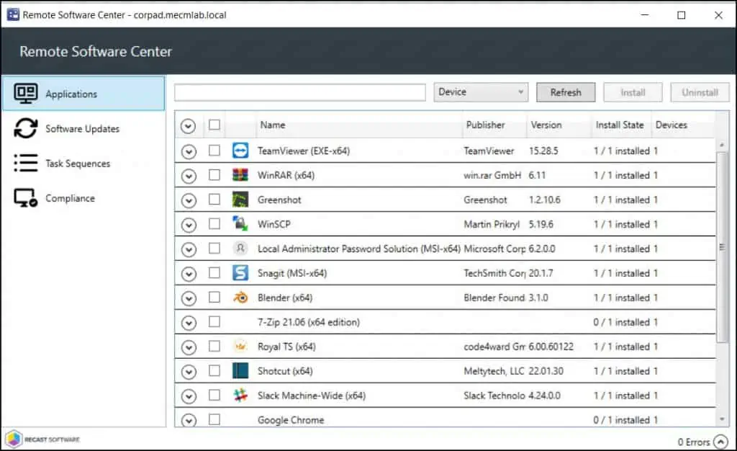Check the WinRAR (x64) checkbox

pos(214,175)
